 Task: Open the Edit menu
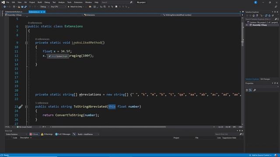click(14, 2)
